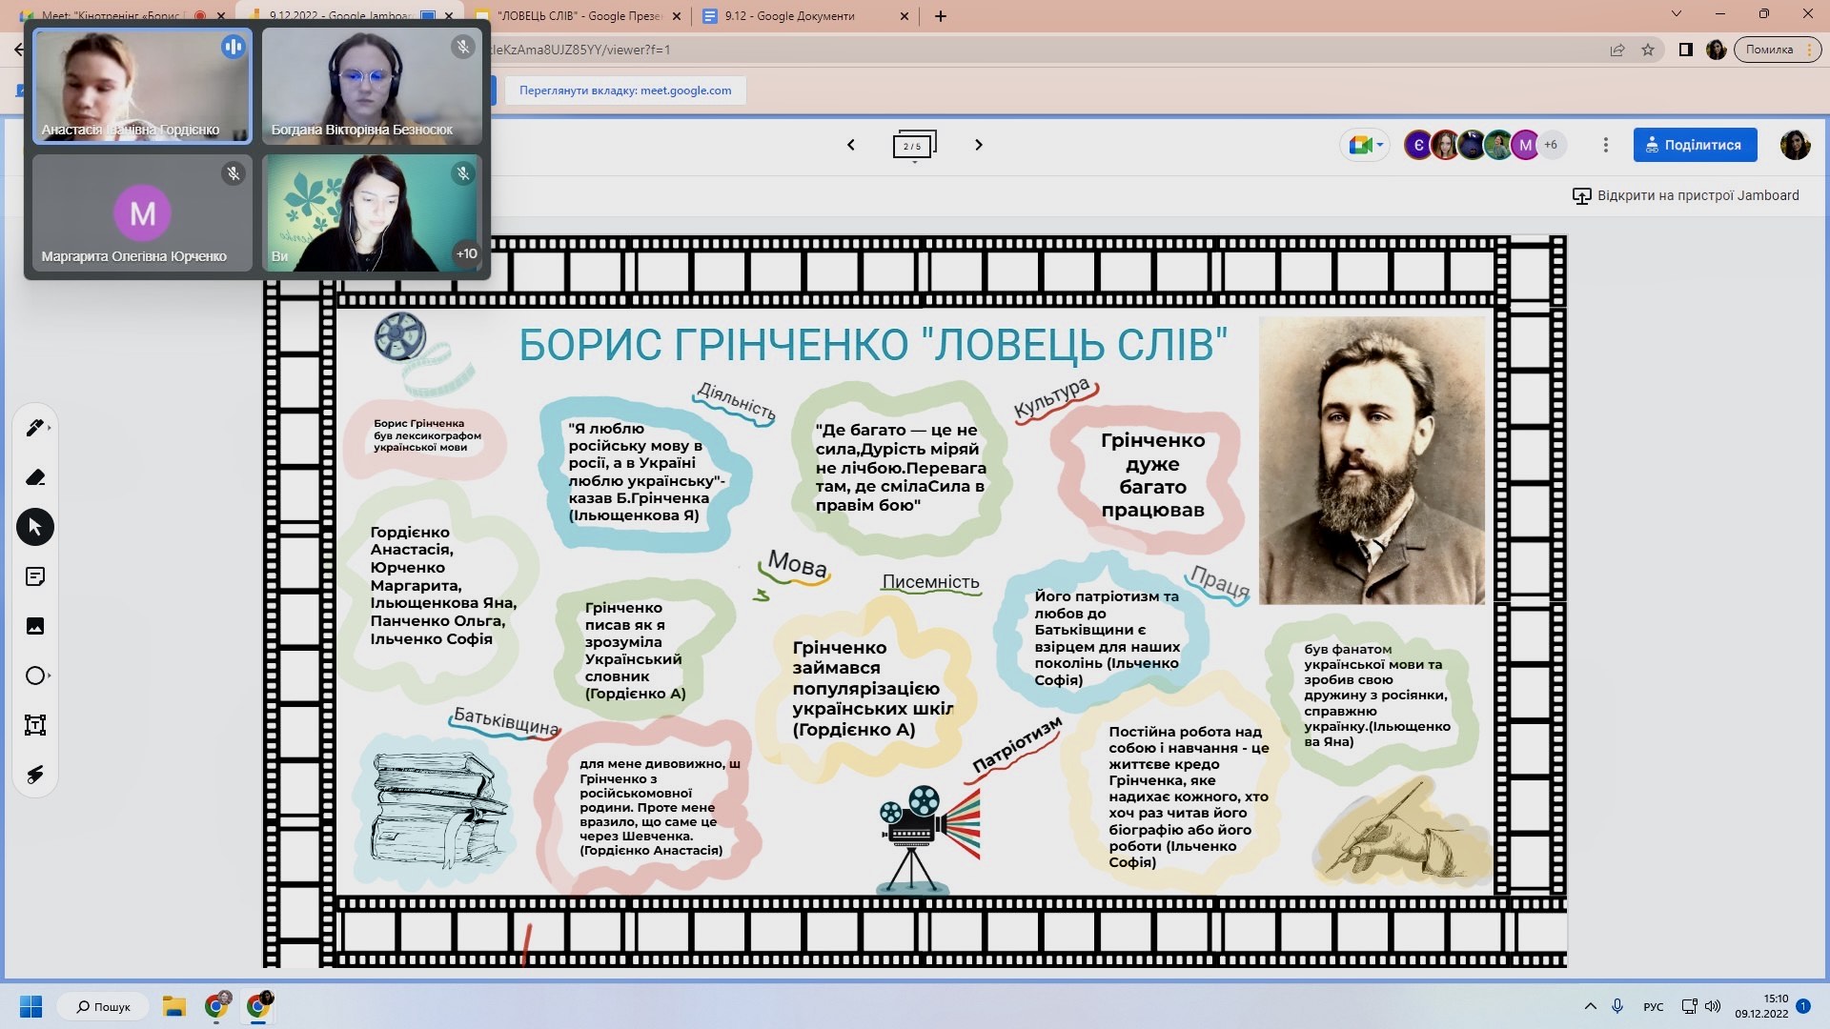Go to next Jamboard frame
The height and width of the screenshot is (1029, 1830).
click(978, 145)
